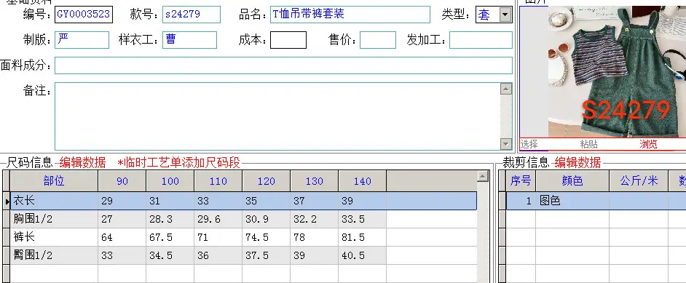This screenshot has width=686, height=283.
Task: Click row selector arrow beside 衣长
Action: (7, 202)
